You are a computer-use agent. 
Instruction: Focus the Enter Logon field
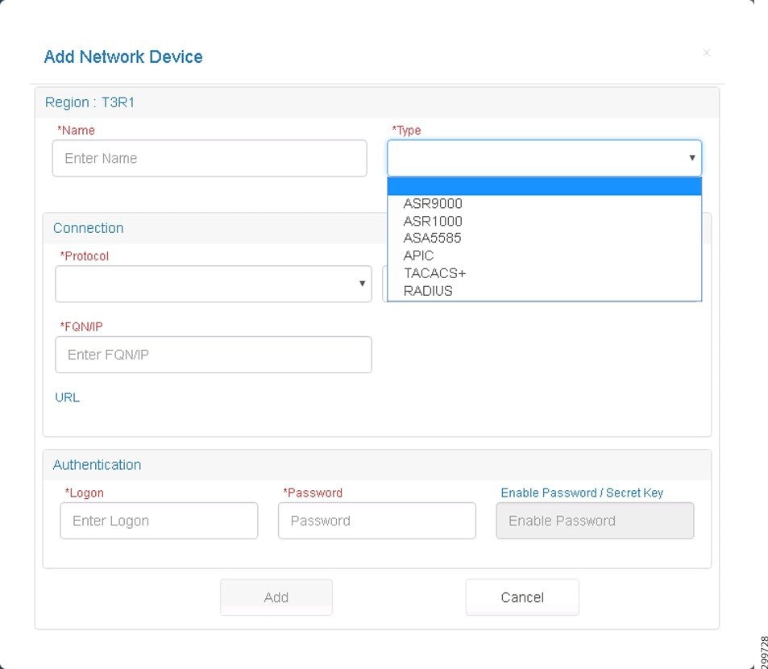[160, 521]
